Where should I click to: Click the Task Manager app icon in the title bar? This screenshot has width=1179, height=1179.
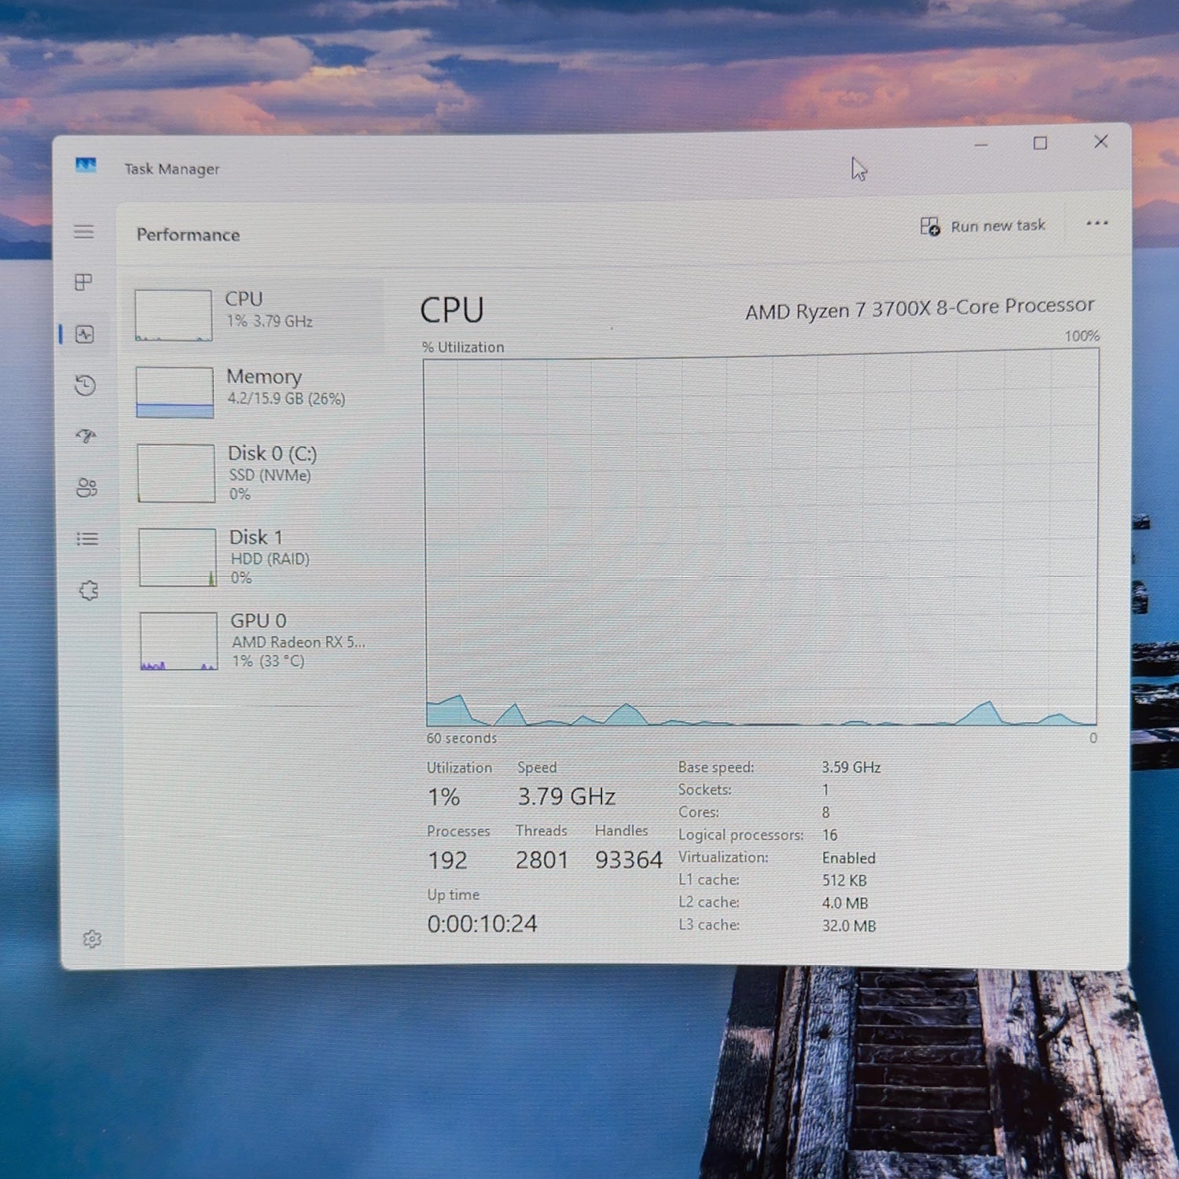coord(86,165)
